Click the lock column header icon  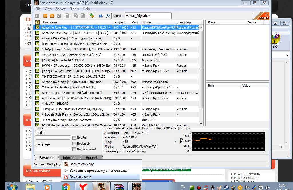tap(37, 22)
